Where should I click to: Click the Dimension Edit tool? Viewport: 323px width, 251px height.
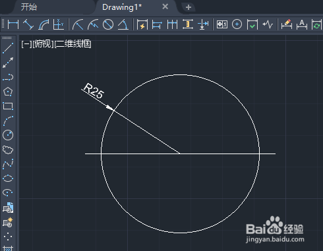click(x=287, y=24)
